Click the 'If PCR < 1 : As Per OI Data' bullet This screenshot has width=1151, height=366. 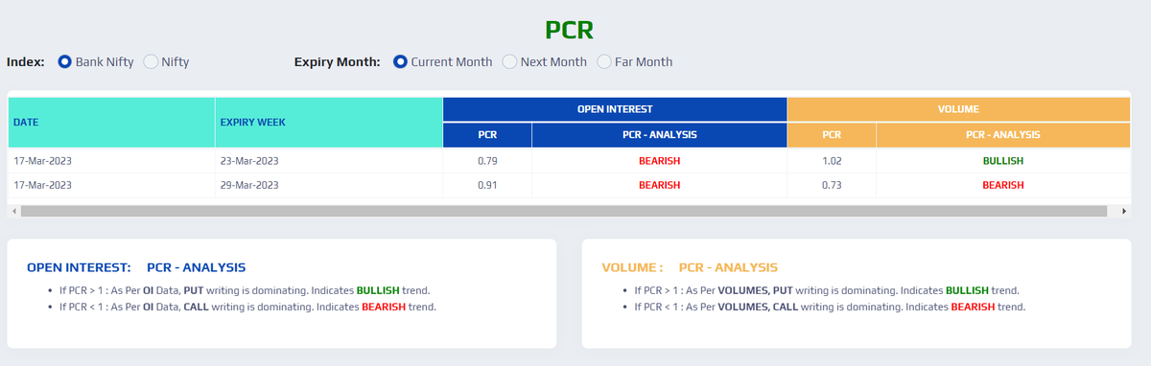(x=247, y=308)
